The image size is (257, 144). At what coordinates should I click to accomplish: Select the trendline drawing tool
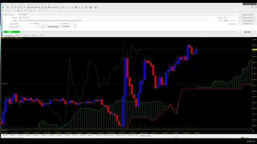[15, 10]
